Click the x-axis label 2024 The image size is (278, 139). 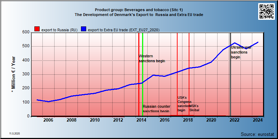[258, 120]
